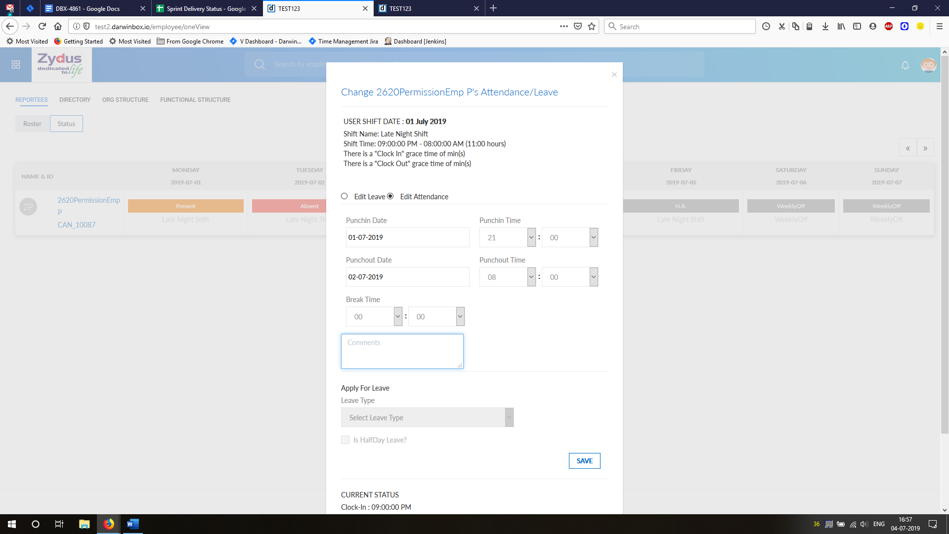This screenshot has height=534, width=949.
Task: Open the user profile avatar
Action: pos(928,65)
